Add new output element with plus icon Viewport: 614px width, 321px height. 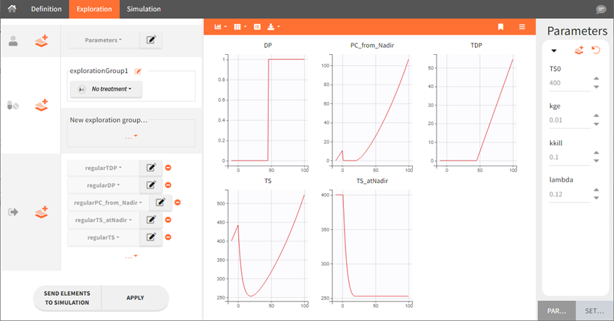pos(41,212)
